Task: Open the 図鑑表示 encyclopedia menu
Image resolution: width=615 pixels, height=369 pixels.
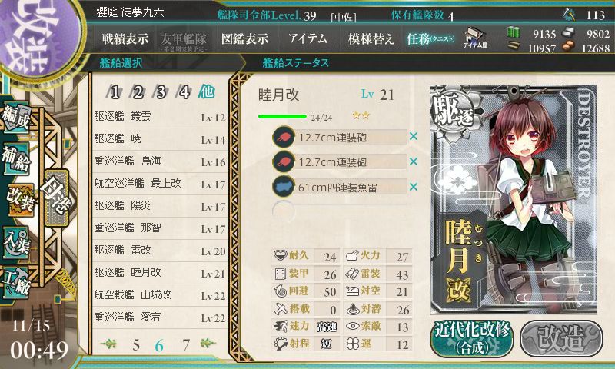Action: [245, 38]
